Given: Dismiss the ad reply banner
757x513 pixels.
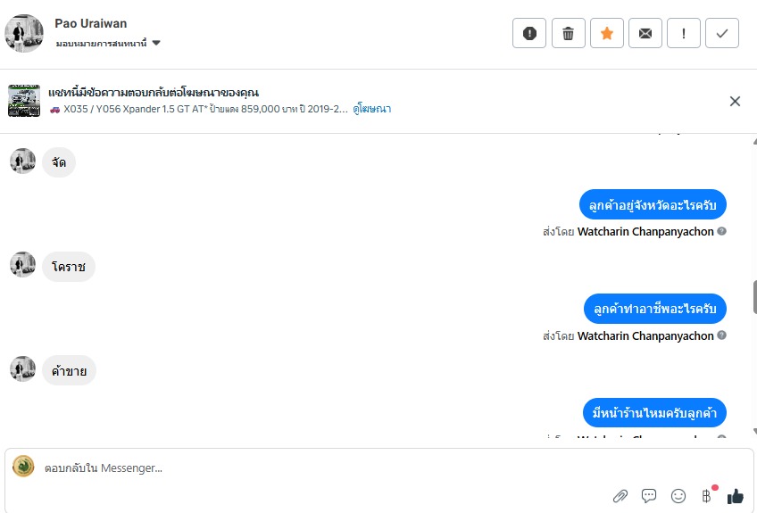Looking at the screenshot, I should pyautogui.click(x=735, y=101).
